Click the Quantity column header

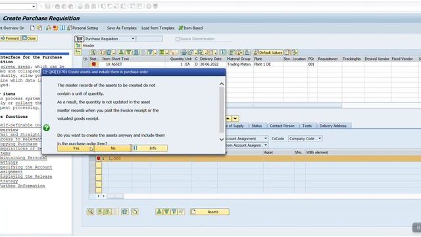pyautogui.click(x=177, y=59)
